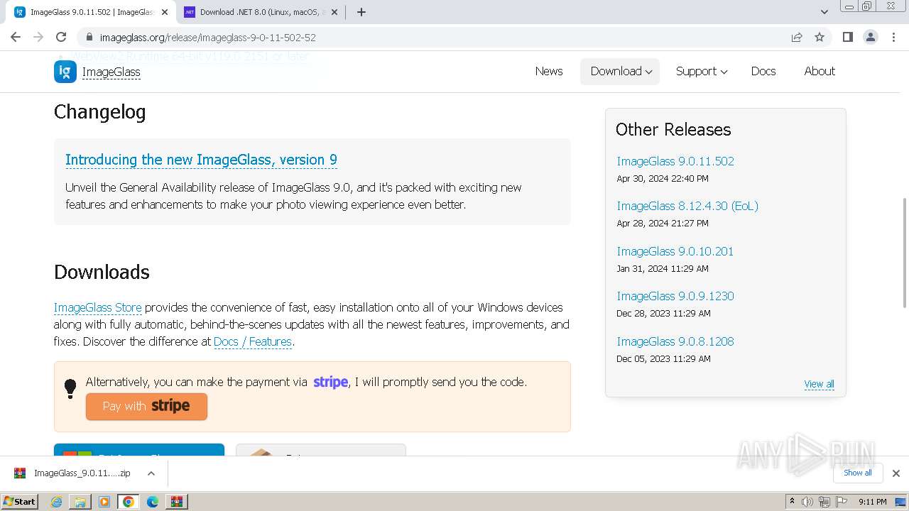The height and width of the screenshot is (511, 909).
Task: Click the tab search chevron
Action: [x=824, y=12]
